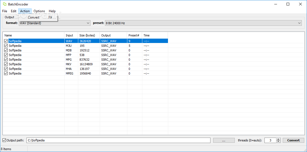Click the MKV input cell
This screenshot has width=307, height=152.
[71, 64]
